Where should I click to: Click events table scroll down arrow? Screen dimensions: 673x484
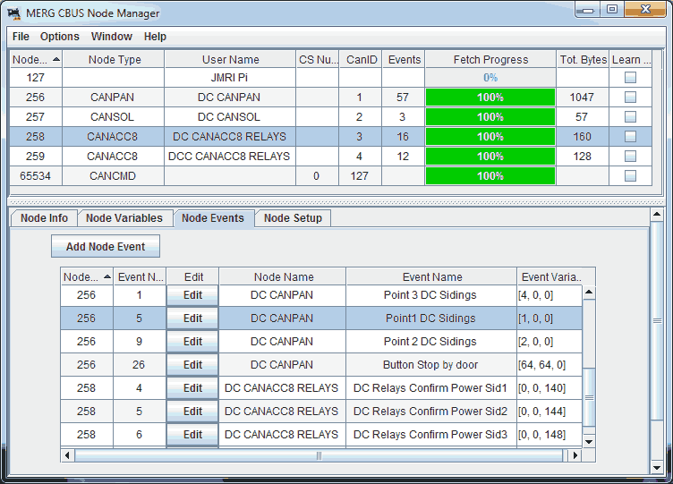click(x=589, y=442)
